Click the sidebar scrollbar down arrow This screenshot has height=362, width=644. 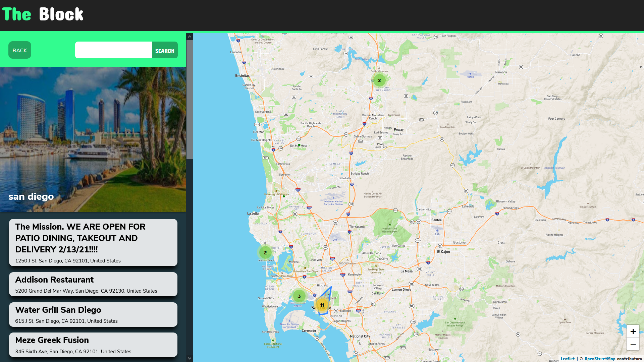(190, 358)
